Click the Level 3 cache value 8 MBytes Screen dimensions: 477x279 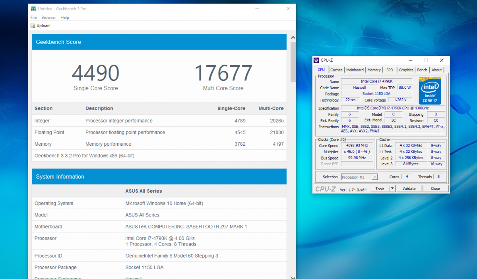(x=411, y=164)
